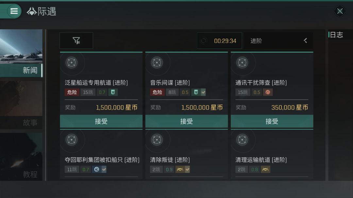Accept the 泛星船运专用航道 mission
Viewport: 353px width, 198px height.
[101, 121]
